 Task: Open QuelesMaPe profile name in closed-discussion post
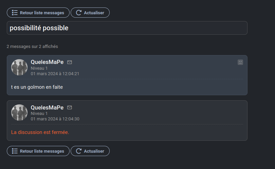pyautogui.click(x=47, y=107)
